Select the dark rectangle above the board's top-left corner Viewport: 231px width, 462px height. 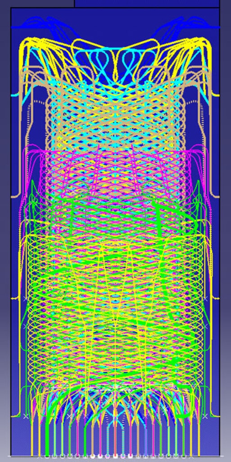[x=37, y=3]
